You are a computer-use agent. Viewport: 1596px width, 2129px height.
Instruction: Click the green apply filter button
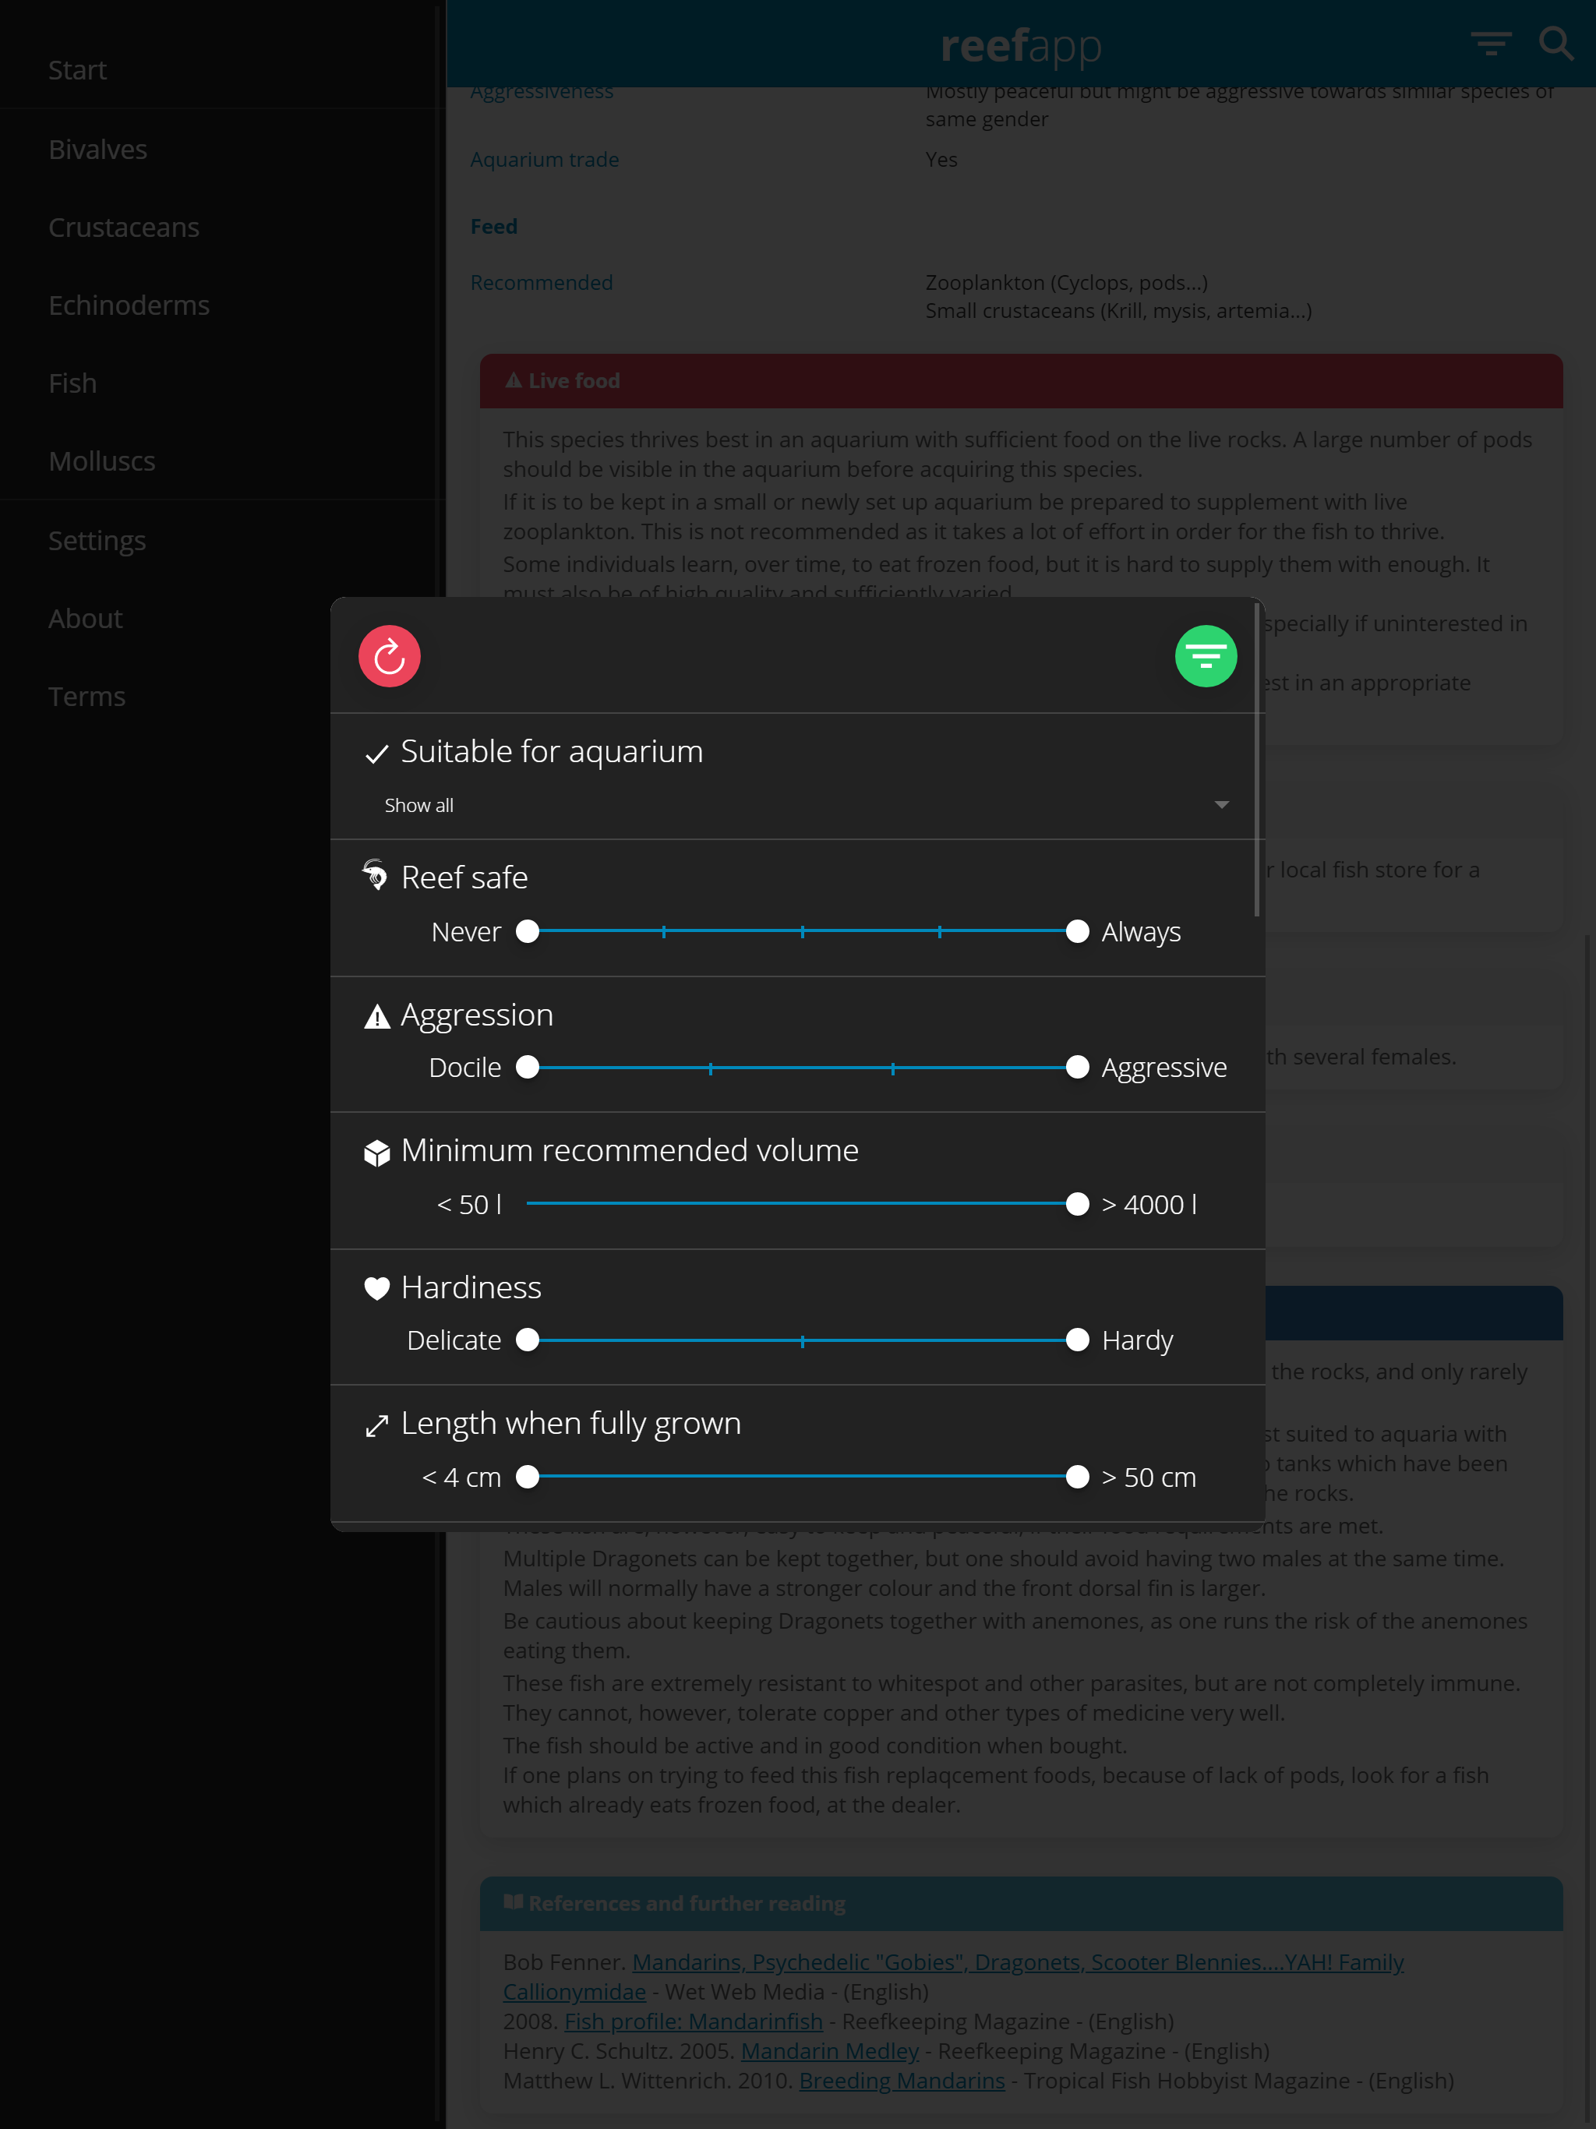coord(1205,656)
